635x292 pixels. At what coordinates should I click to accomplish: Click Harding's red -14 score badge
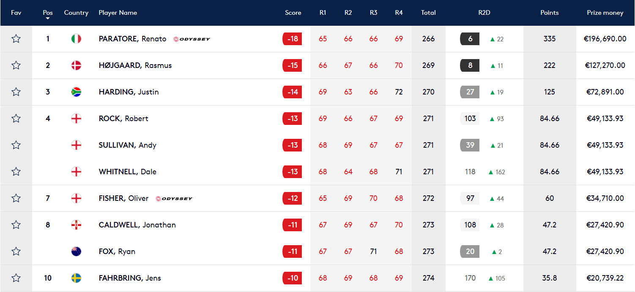pyautogui.click(x=292, y=92)
